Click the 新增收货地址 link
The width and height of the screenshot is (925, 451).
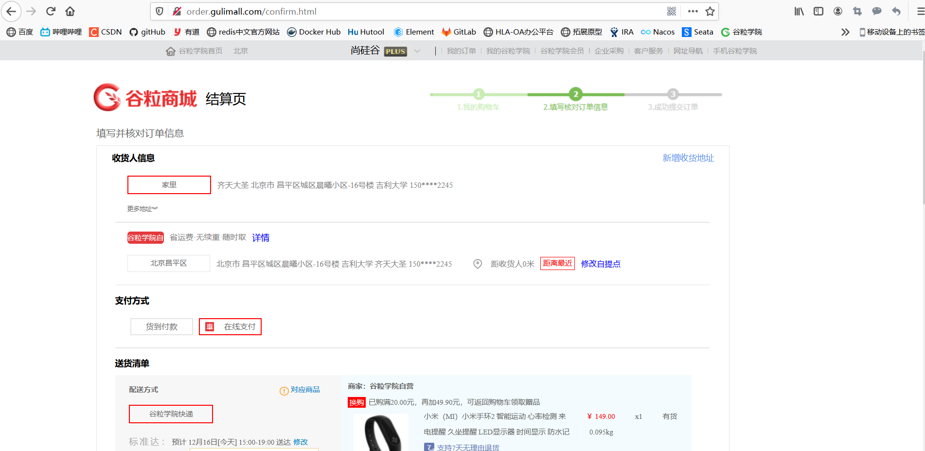point(688,158)
